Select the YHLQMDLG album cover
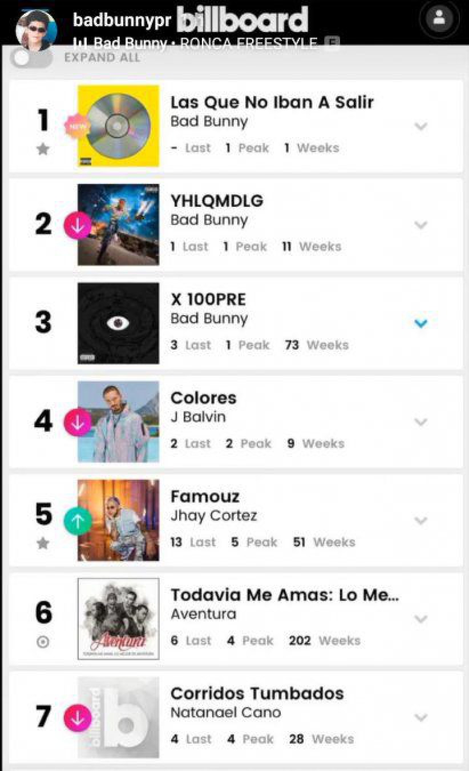Image resolution: width=469 pixels, height=771 pixels. (118, 225)
